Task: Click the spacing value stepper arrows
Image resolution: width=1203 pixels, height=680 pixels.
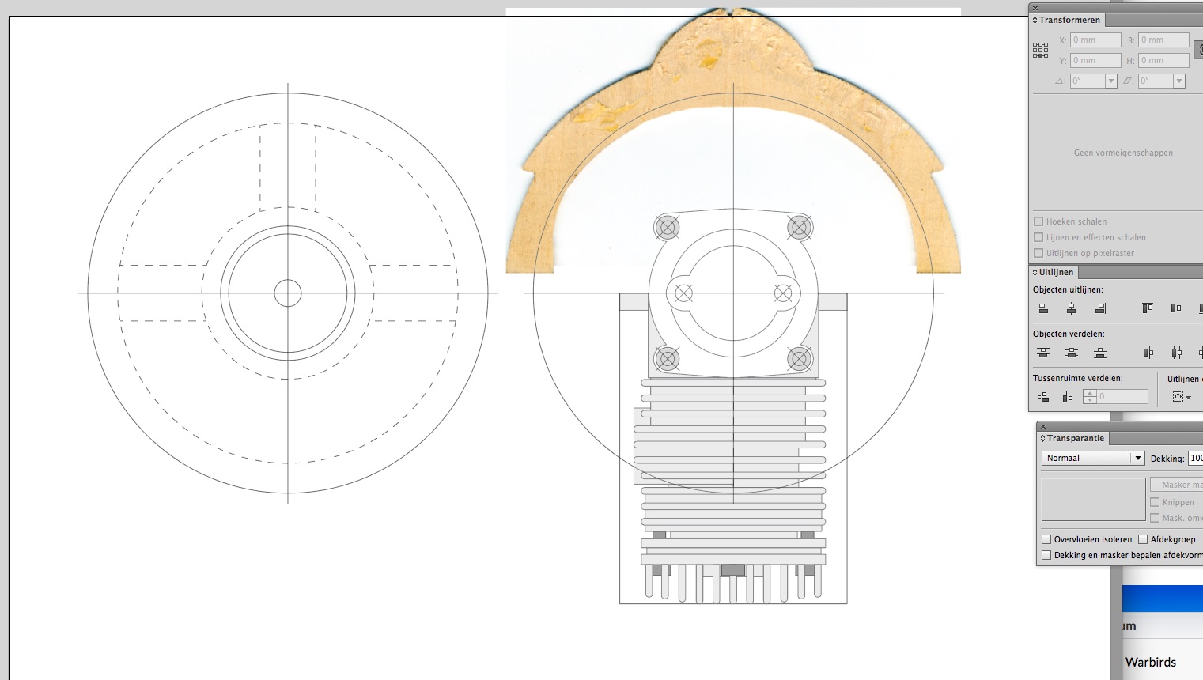Action: 1090,397
